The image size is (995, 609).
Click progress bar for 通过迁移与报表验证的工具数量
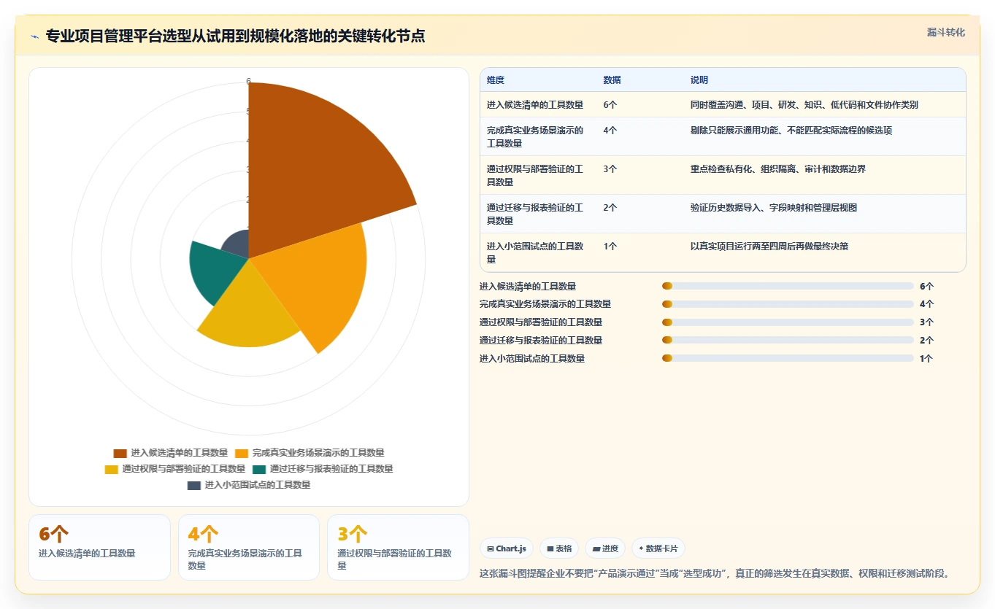tap(788, 341)
